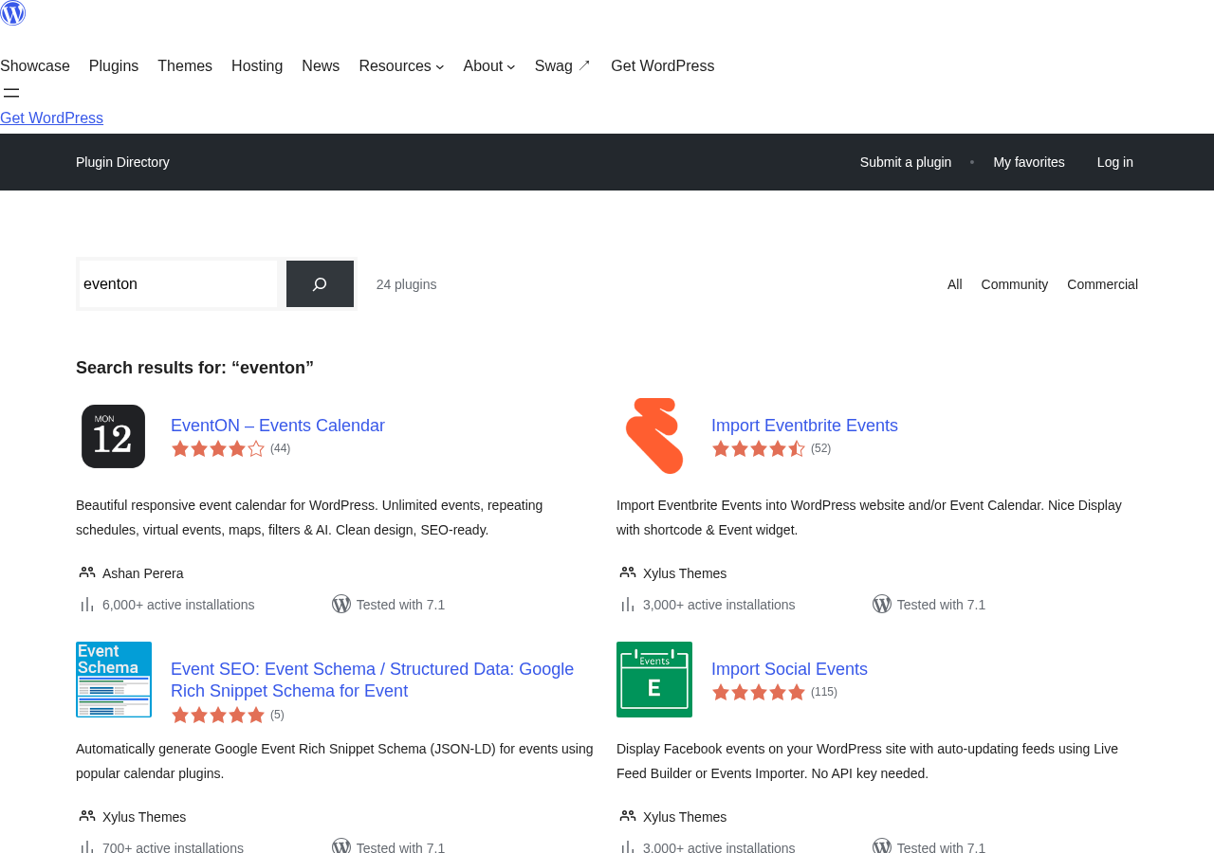Click the '24 plugins' count text
Image resolution: width=1214 pixels, height=853 pixels.
[x=407, y=284]
